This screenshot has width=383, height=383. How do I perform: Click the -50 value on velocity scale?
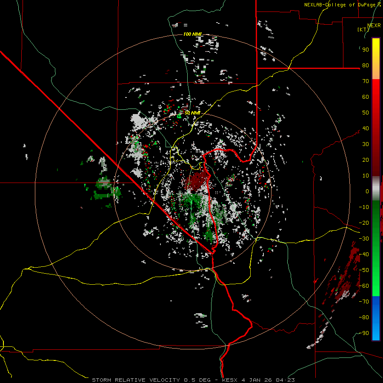pyautogui.click(x=364, y=270)
